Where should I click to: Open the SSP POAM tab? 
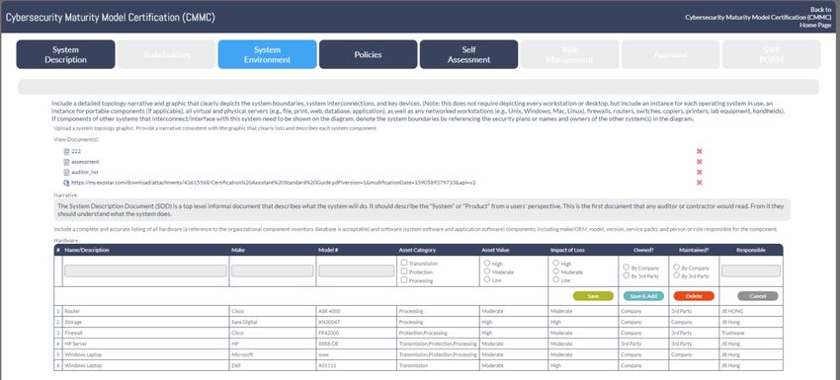(x=772, y=54)
